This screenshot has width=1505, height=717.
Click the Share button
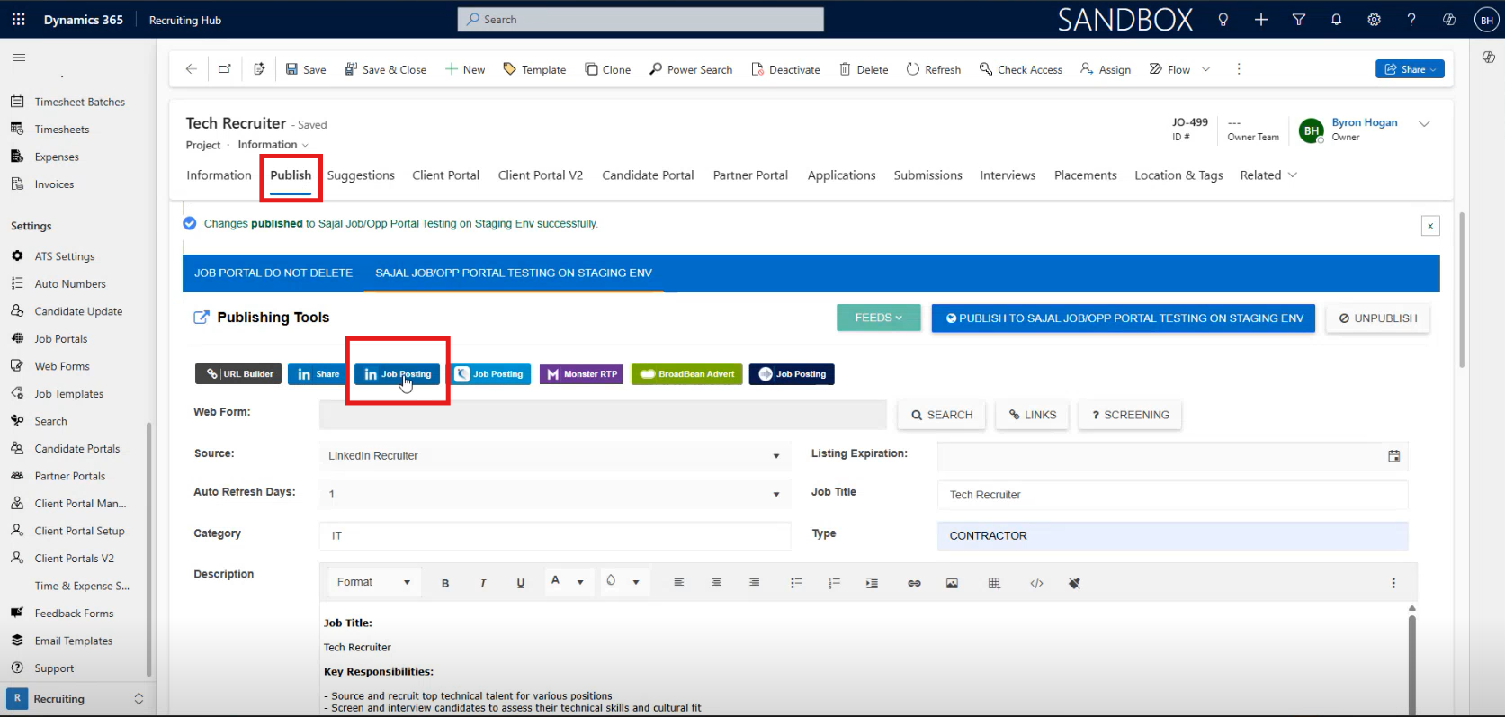pyautogui.click(x=1410, y=69)
